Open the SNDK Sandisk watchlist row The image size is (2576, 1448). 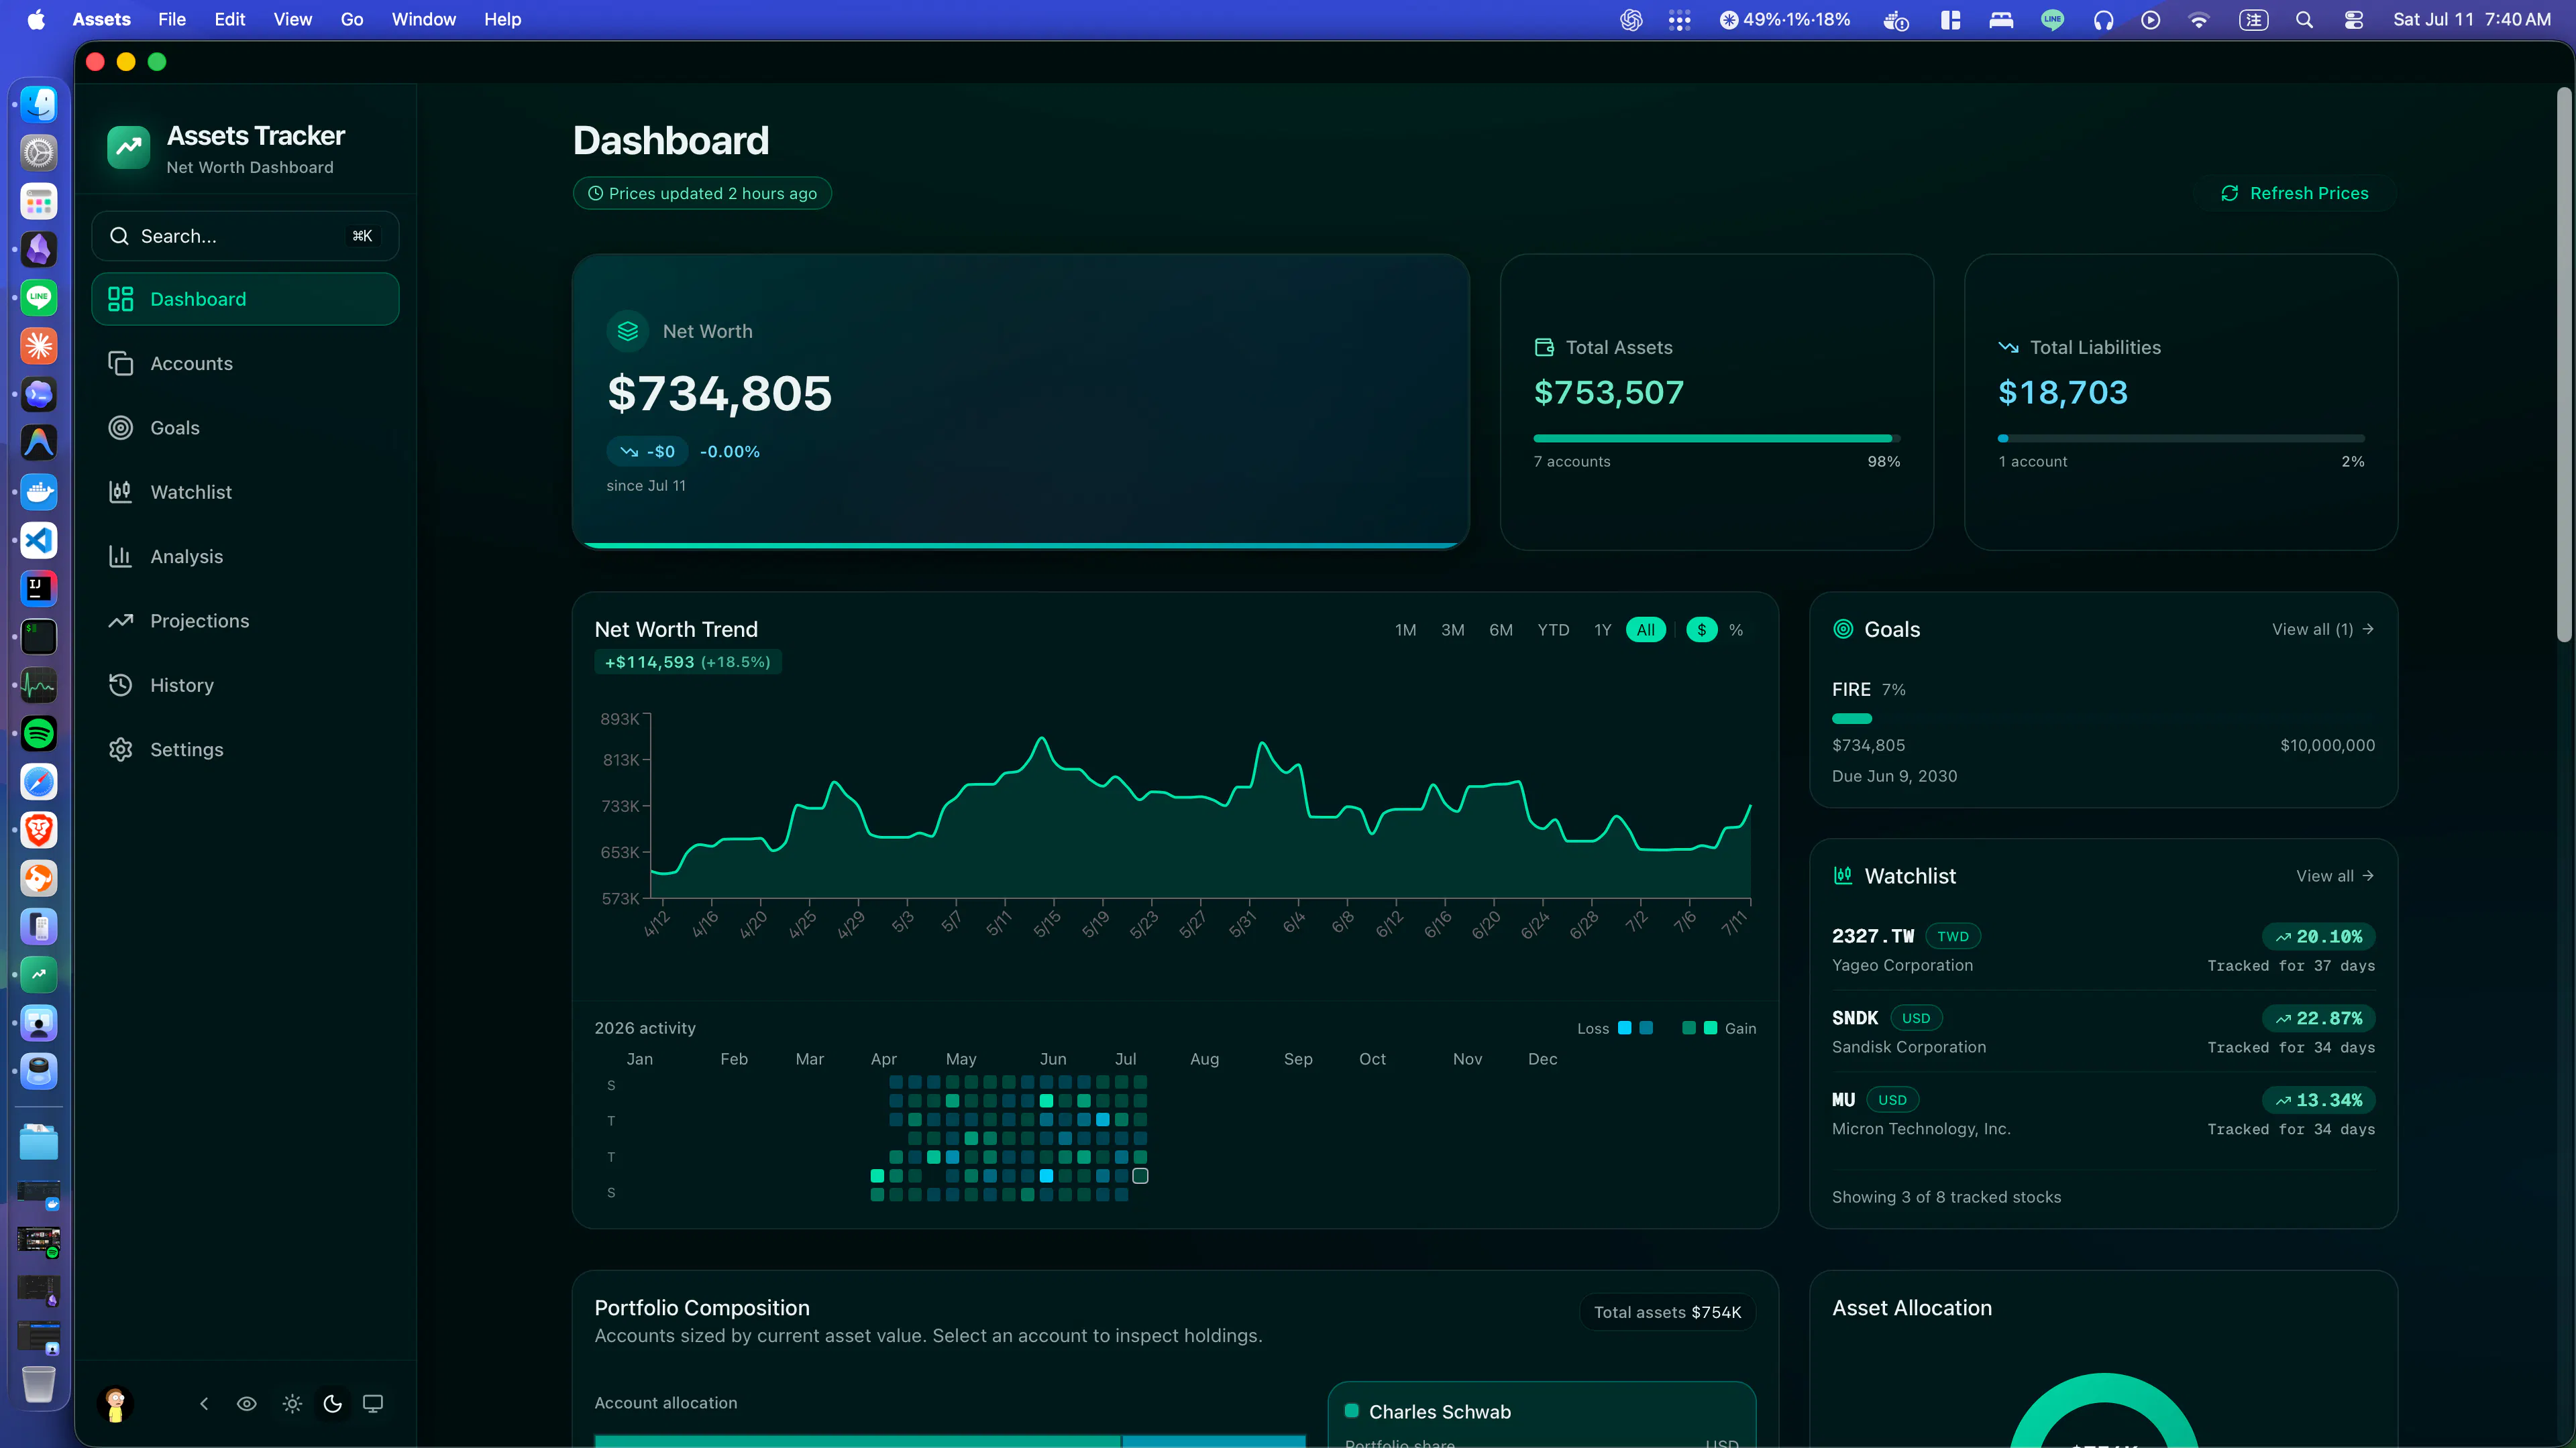(2103, 1031)
